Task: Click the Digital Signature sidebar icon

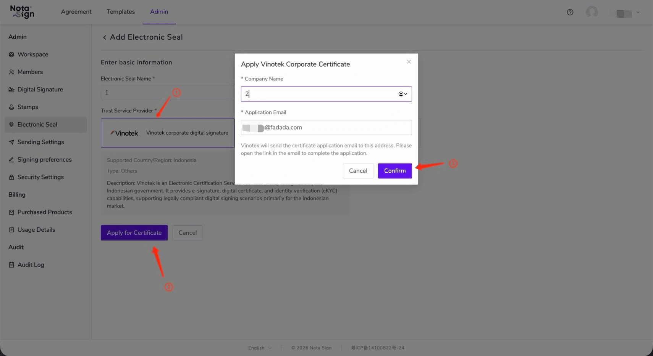Action: pos(11,90)
